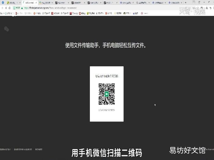Open the tab with magnifier search favicon

pyautogui.click(x=143, y=3)
